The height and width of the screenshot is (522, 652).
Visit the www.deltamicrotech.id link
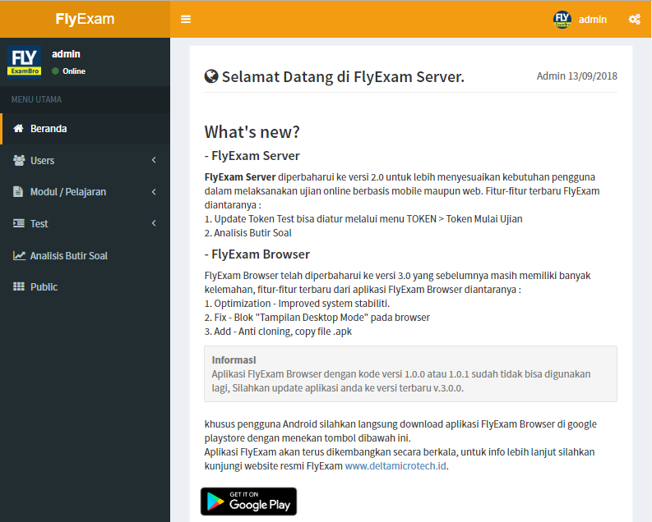(395, 466)
